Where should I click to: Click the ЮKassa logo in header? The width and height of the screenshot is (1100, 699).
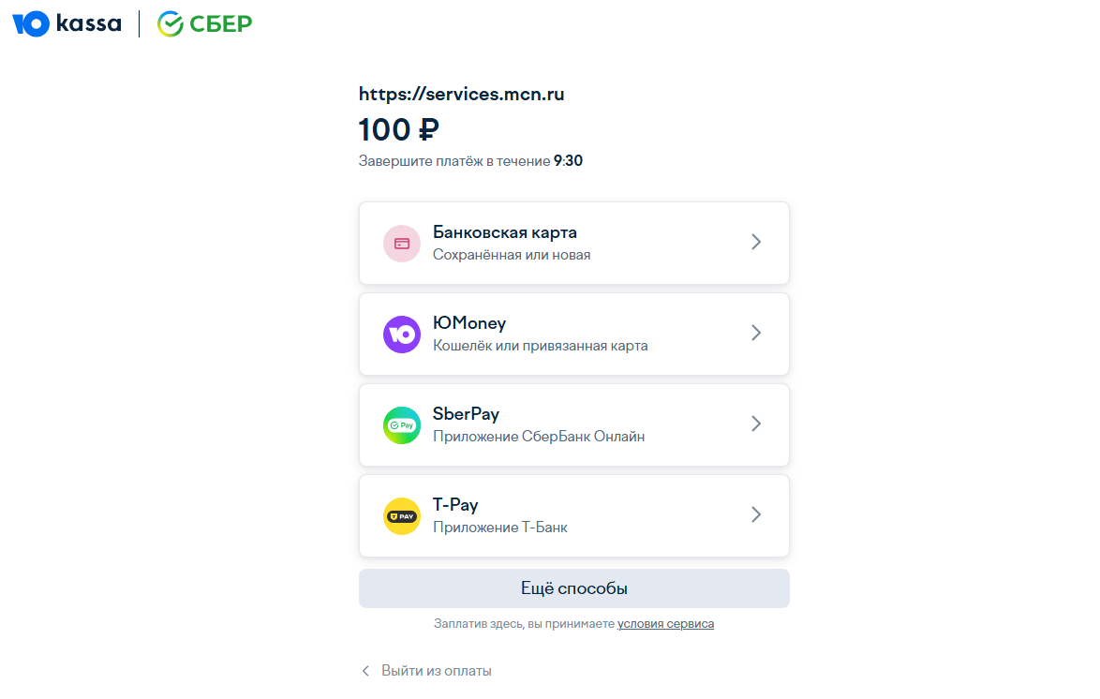pyautogui.click(x=67, y=23)
